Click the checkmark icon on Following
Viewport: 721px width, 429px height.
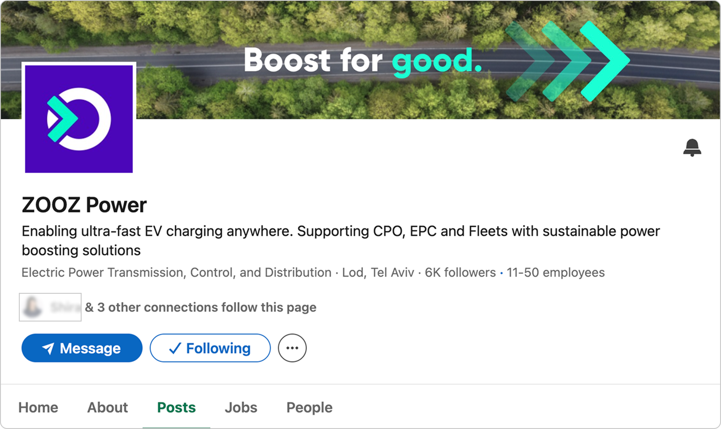tap(175, 348)
